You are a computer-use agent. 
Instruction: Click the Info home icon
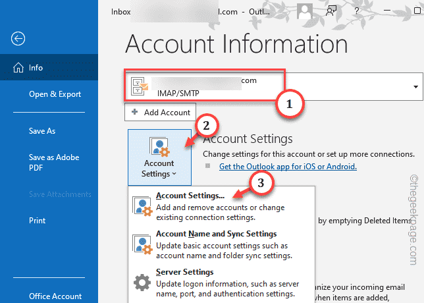click(x=18, y=68)
